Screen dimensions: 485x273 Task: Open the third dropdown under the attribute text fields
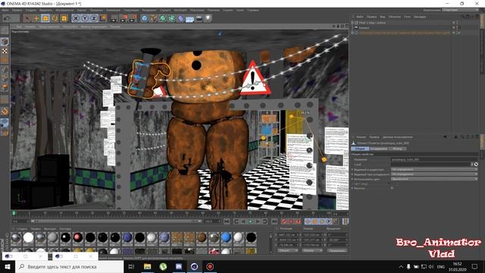coord(434,179)
